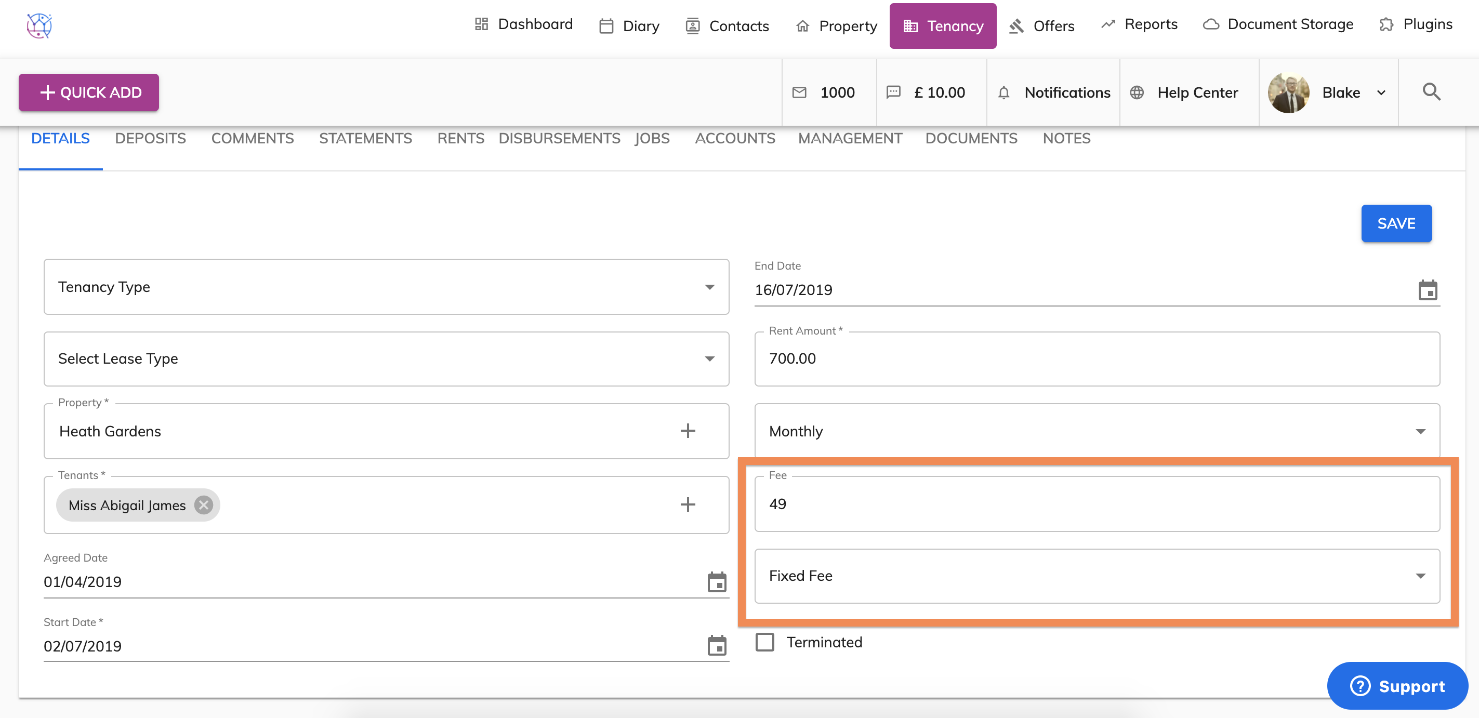Viewport: 1479px width, 718px height.
Task: Add another tenant with the plus icon
Action: point(688,504)
